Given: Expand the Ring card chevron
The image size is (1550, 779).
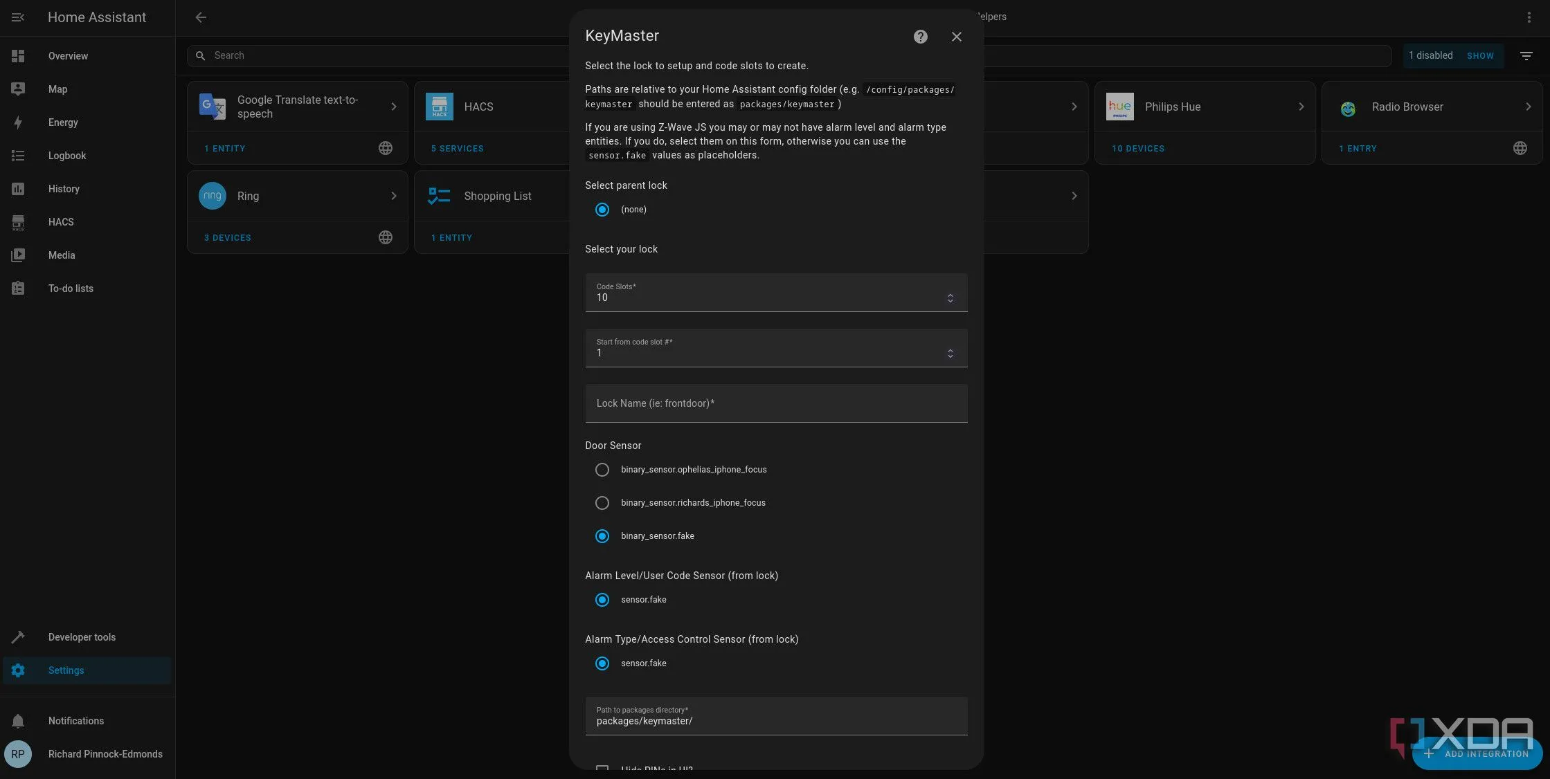Looking at the screenshot, I should [393, 196].
